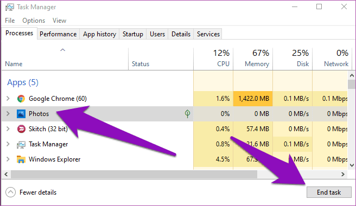The width and height of the screenshot is (356, 206).
Task: Click the horizontal scrollbar left arrow
Action: [6, 174]
